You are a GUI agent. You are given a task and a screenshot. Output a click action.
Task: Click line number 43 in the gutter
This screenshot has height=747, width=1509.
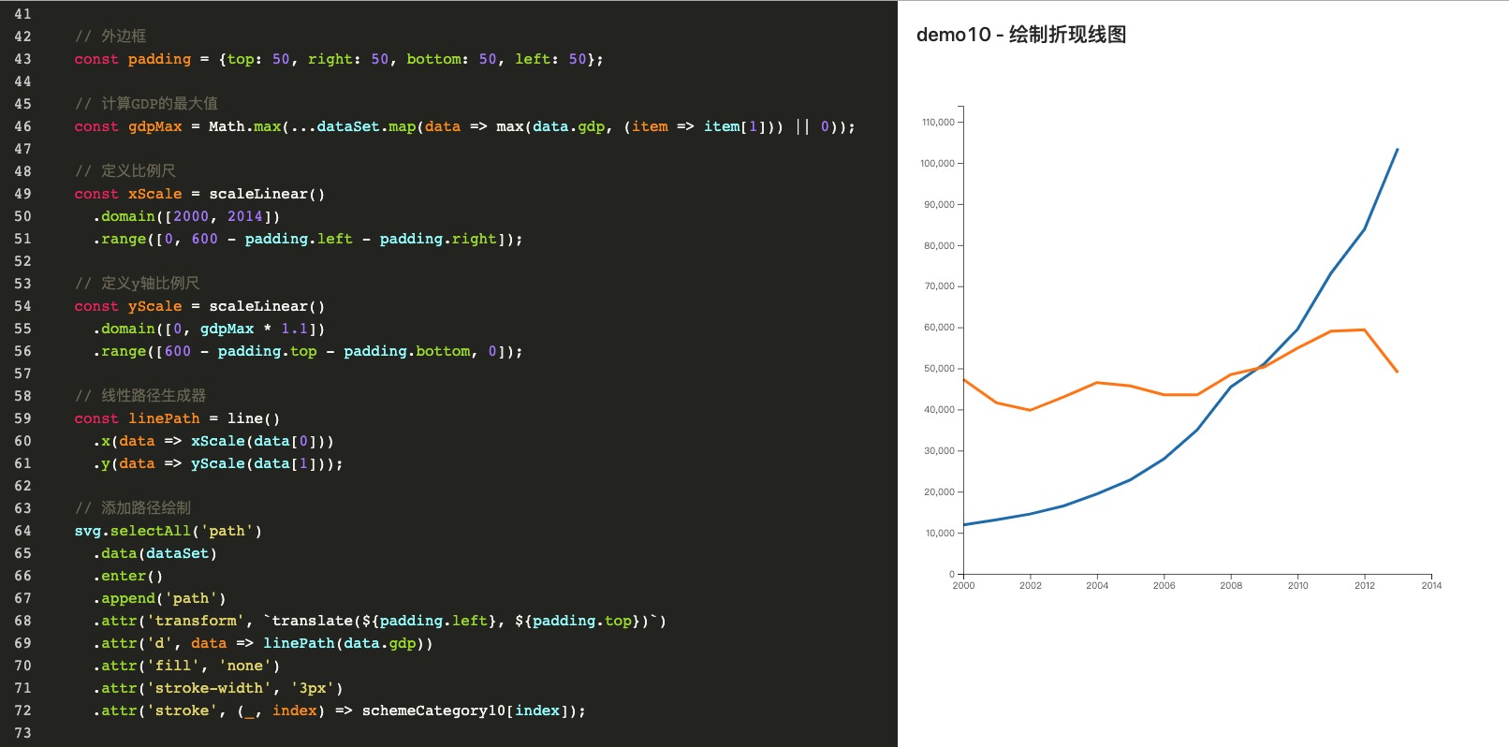[x=22, y=59]
